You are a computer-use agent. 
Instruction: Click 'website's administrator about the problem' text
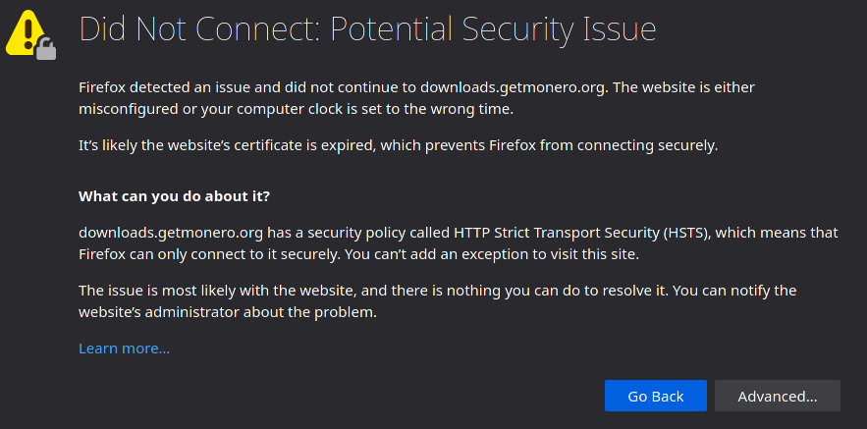[x=227, y=312]
